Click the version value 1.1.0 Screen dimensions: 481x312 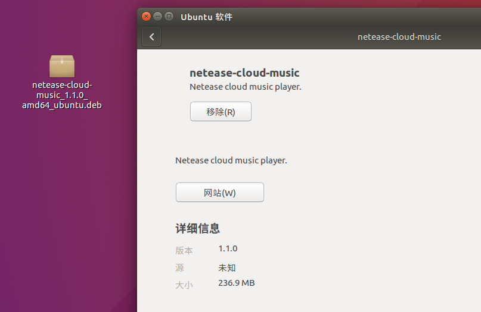click(x=228, y=248)
